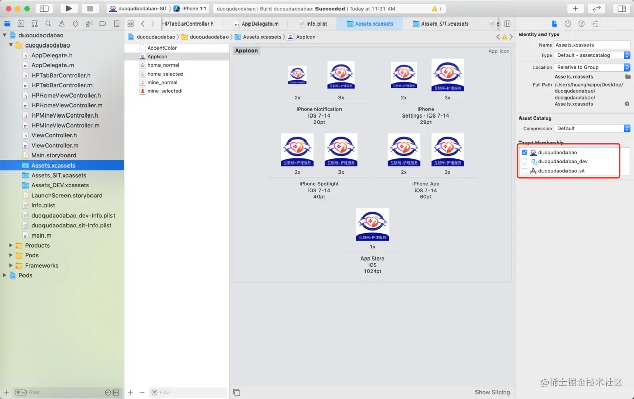Switch to HPTabBarController.h tab

click(x=188, y=24)
